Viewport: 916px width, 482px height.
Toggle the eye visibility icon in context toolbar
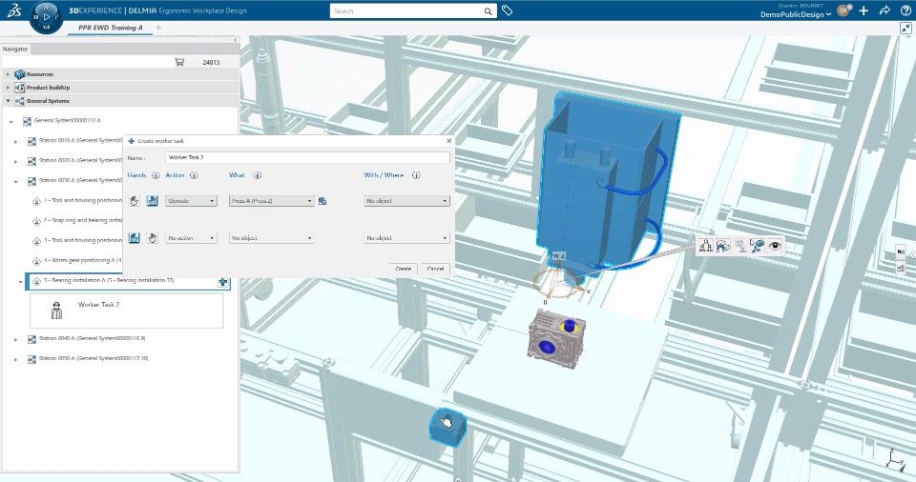click(x=775, y=247)
